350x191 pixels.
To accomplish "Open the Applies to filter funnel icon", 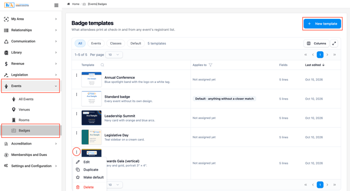I will [211, 65].
